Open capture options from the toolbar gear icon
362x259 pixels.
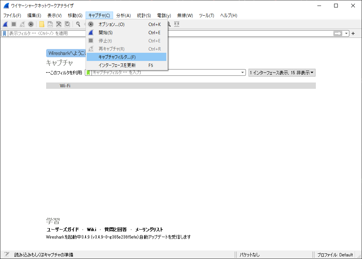[31, 24]
